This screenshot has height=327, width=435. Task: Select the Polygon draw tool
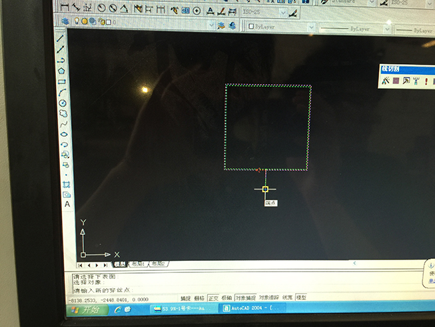point(62,71)
